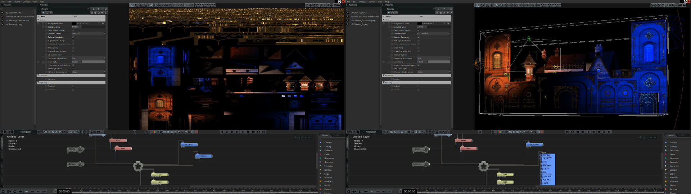Open the Project menu in left window
Image resolution: width=691 pixels, height=194 pixels.
pos(17,1)
